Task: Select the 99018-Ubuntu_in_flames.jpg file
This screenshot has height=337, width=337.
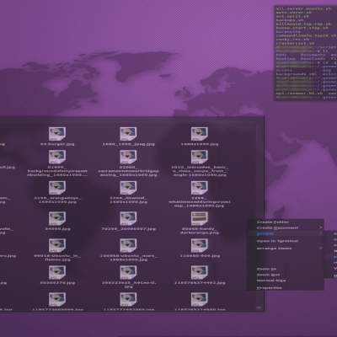Action: tap(57, 245)
